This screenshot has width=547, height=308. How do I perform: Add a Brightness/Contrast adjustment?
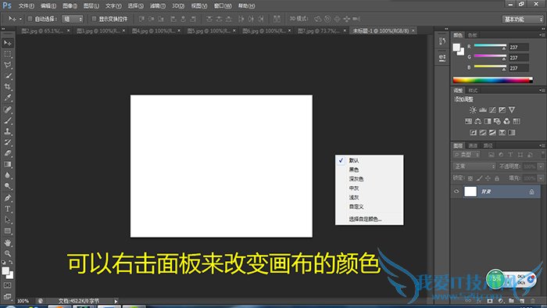pyautogui.click(x=473, y=110)
